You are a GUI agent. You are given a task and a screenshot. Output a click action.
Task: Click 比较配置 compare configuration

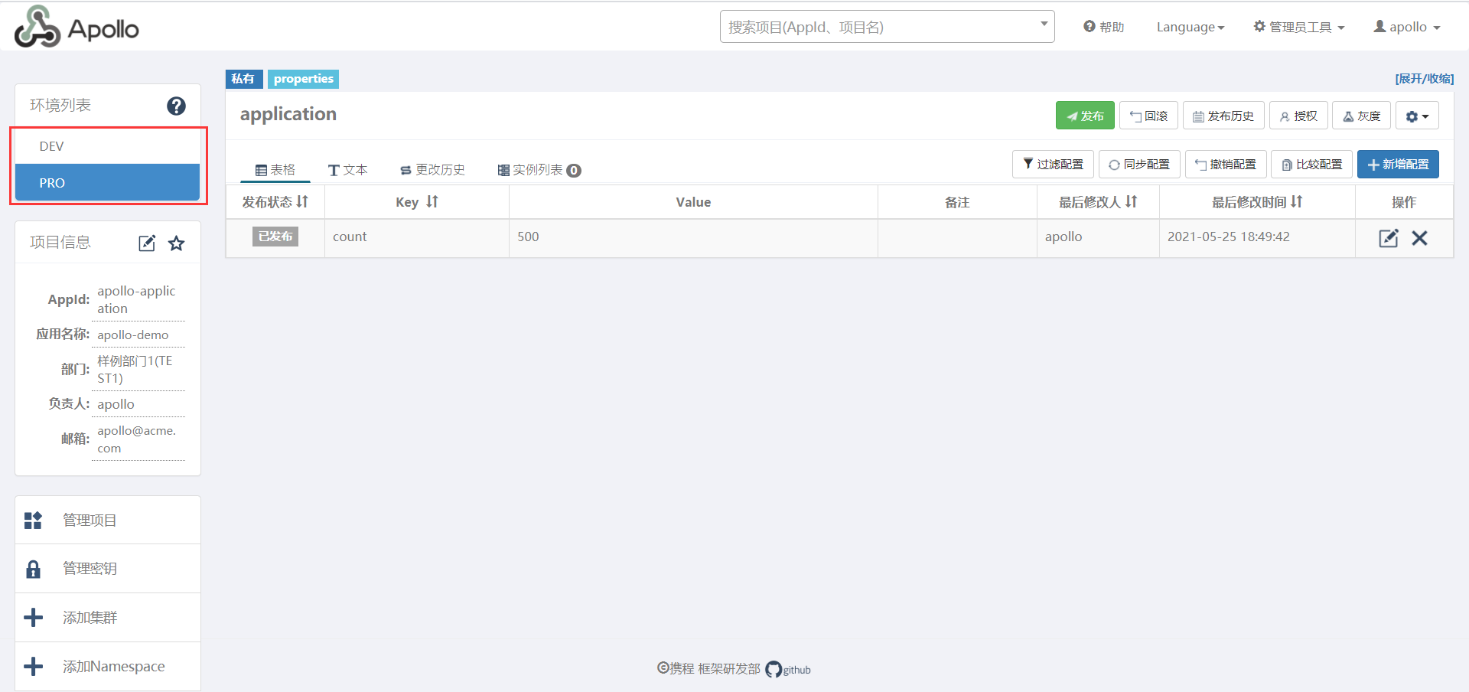coord(1312,165)
